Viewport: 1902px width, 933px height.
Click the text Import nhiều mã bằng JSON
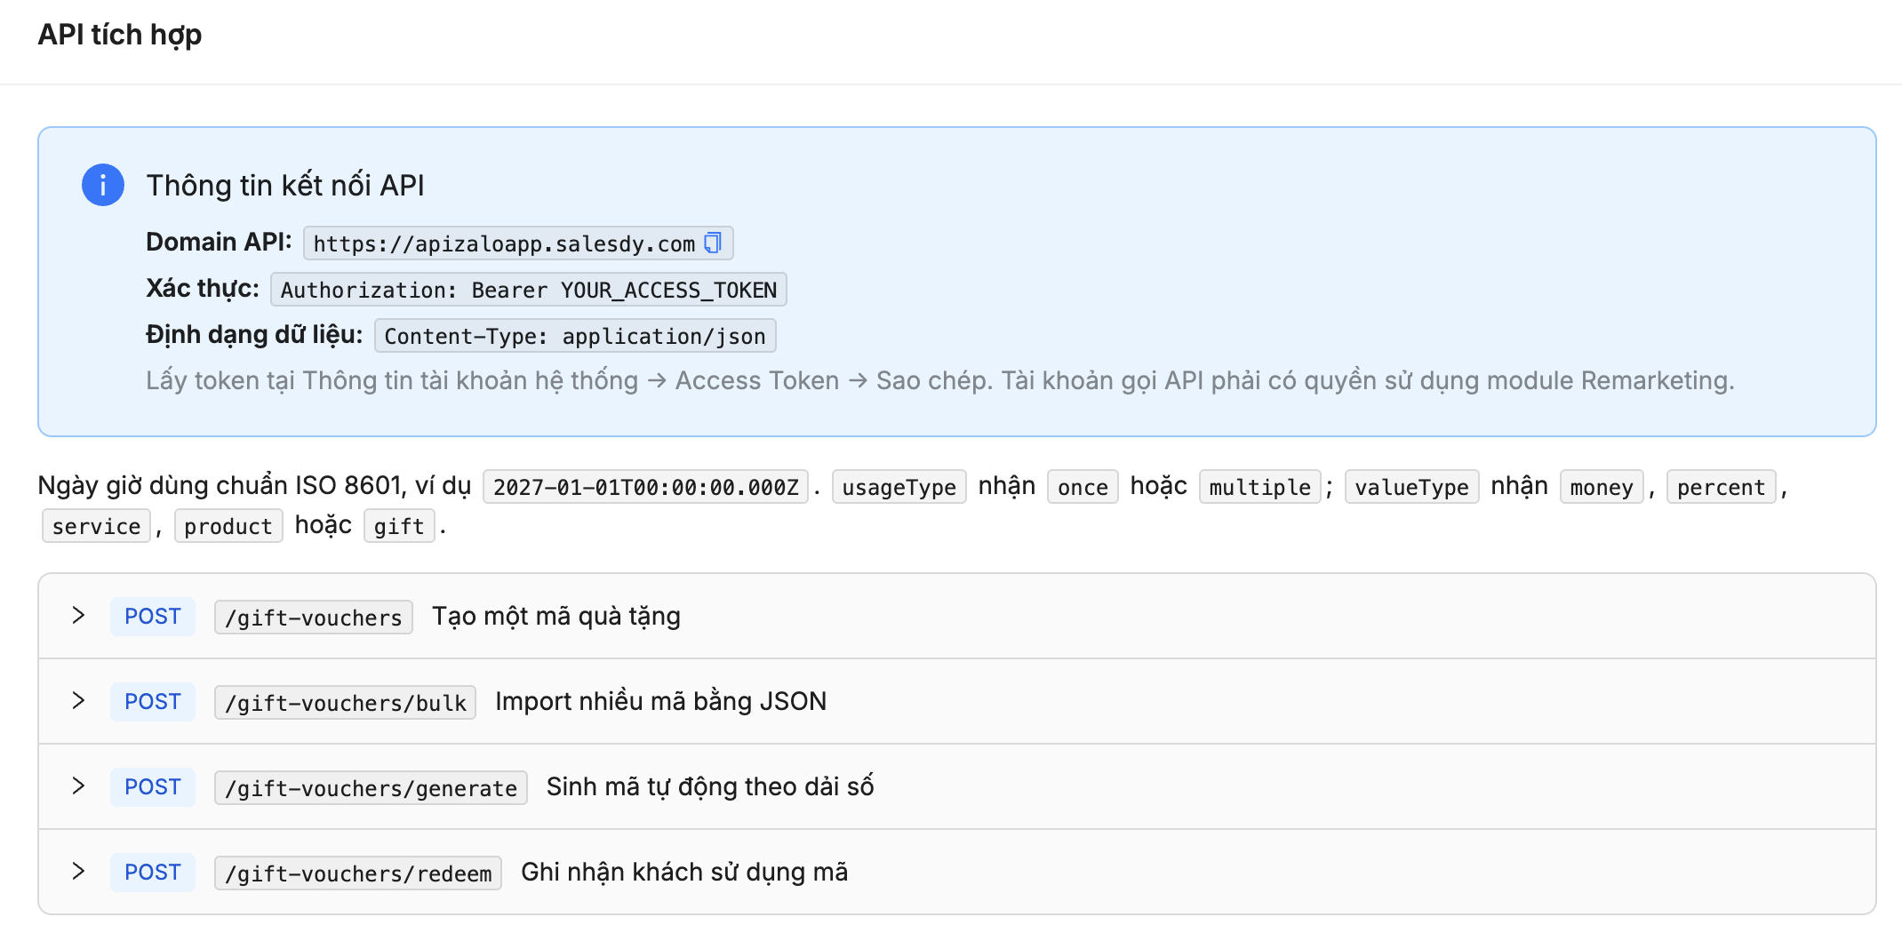click(661, 701)
